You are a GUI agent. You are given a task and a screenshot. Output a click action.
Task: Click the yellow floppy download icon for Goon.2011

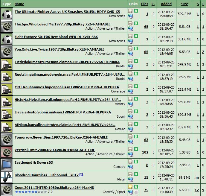pyautogui.click(x=130, y=187)
